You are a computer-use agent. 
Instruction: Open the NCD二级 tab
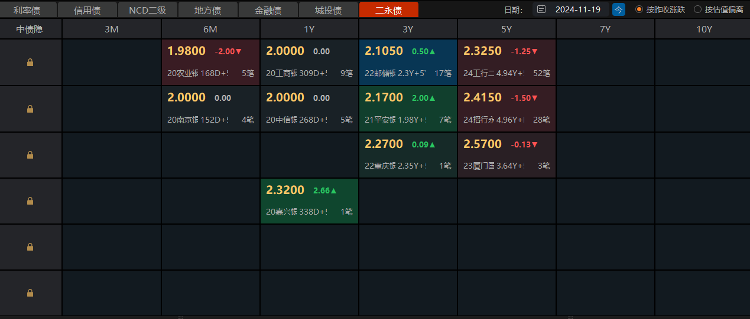click(x=148, y=10)
